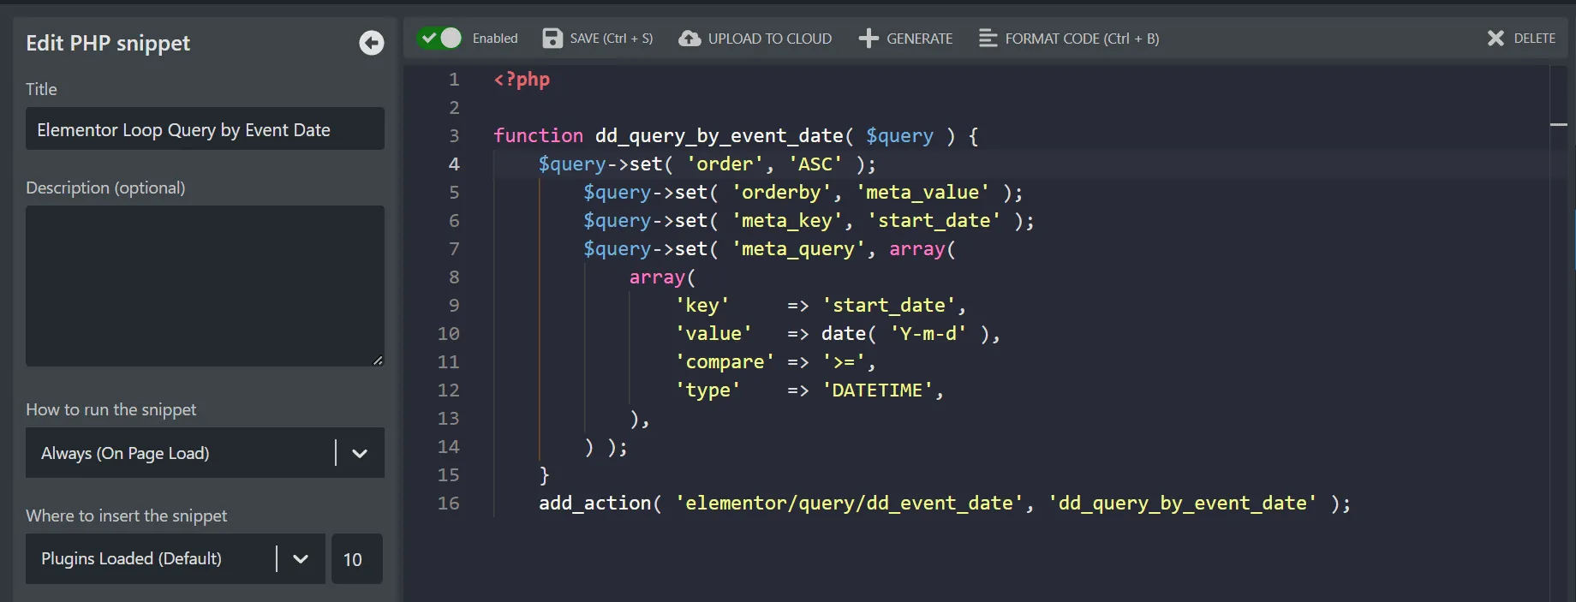Viewport: 1576px width, 602px height.
Task: Click the format code lines icon
Action: 988,39
